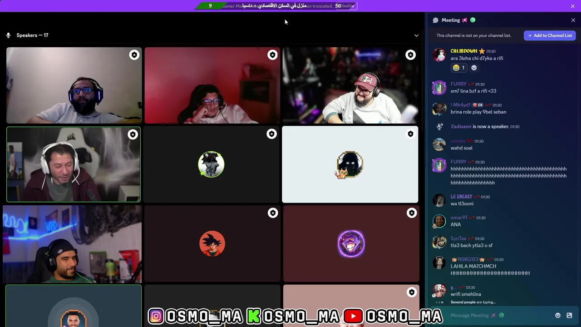
Task: Click badge icon on purple-monkey avatar tile
Action: pyautogui.click(x=411, y=213)
